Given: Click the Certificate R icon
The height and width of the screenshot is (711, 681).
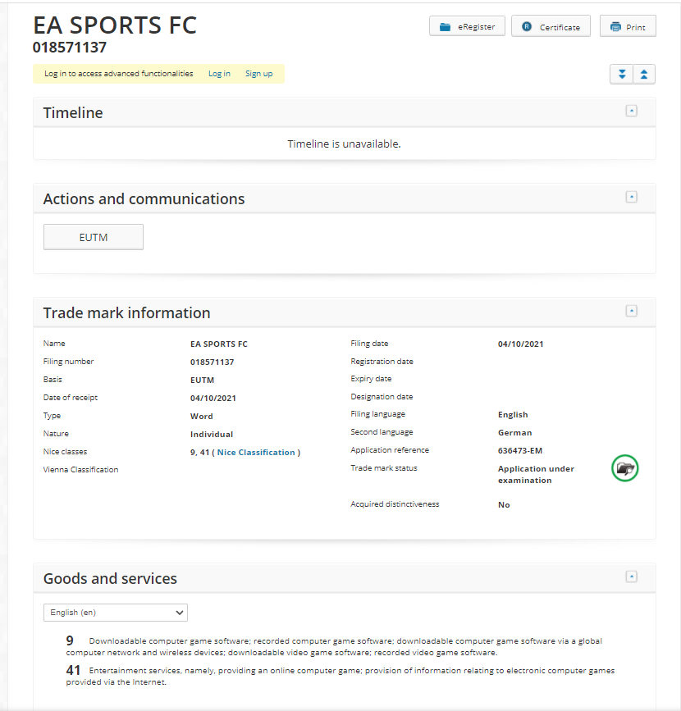Looking at the screenshot, I should [x=527, y=27].
